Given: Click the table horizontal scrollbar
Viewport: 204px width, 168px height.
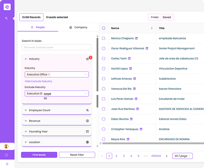Looking at the screenshot, I should point(153,143).
